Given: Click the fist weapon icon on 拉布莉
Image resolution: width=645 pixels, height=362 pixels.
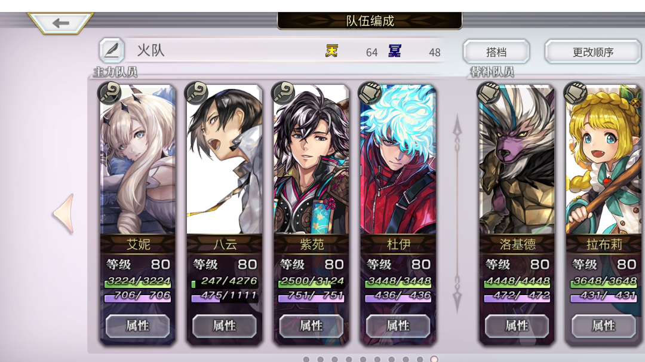Looking at the screenshot, I should [576, 93].
